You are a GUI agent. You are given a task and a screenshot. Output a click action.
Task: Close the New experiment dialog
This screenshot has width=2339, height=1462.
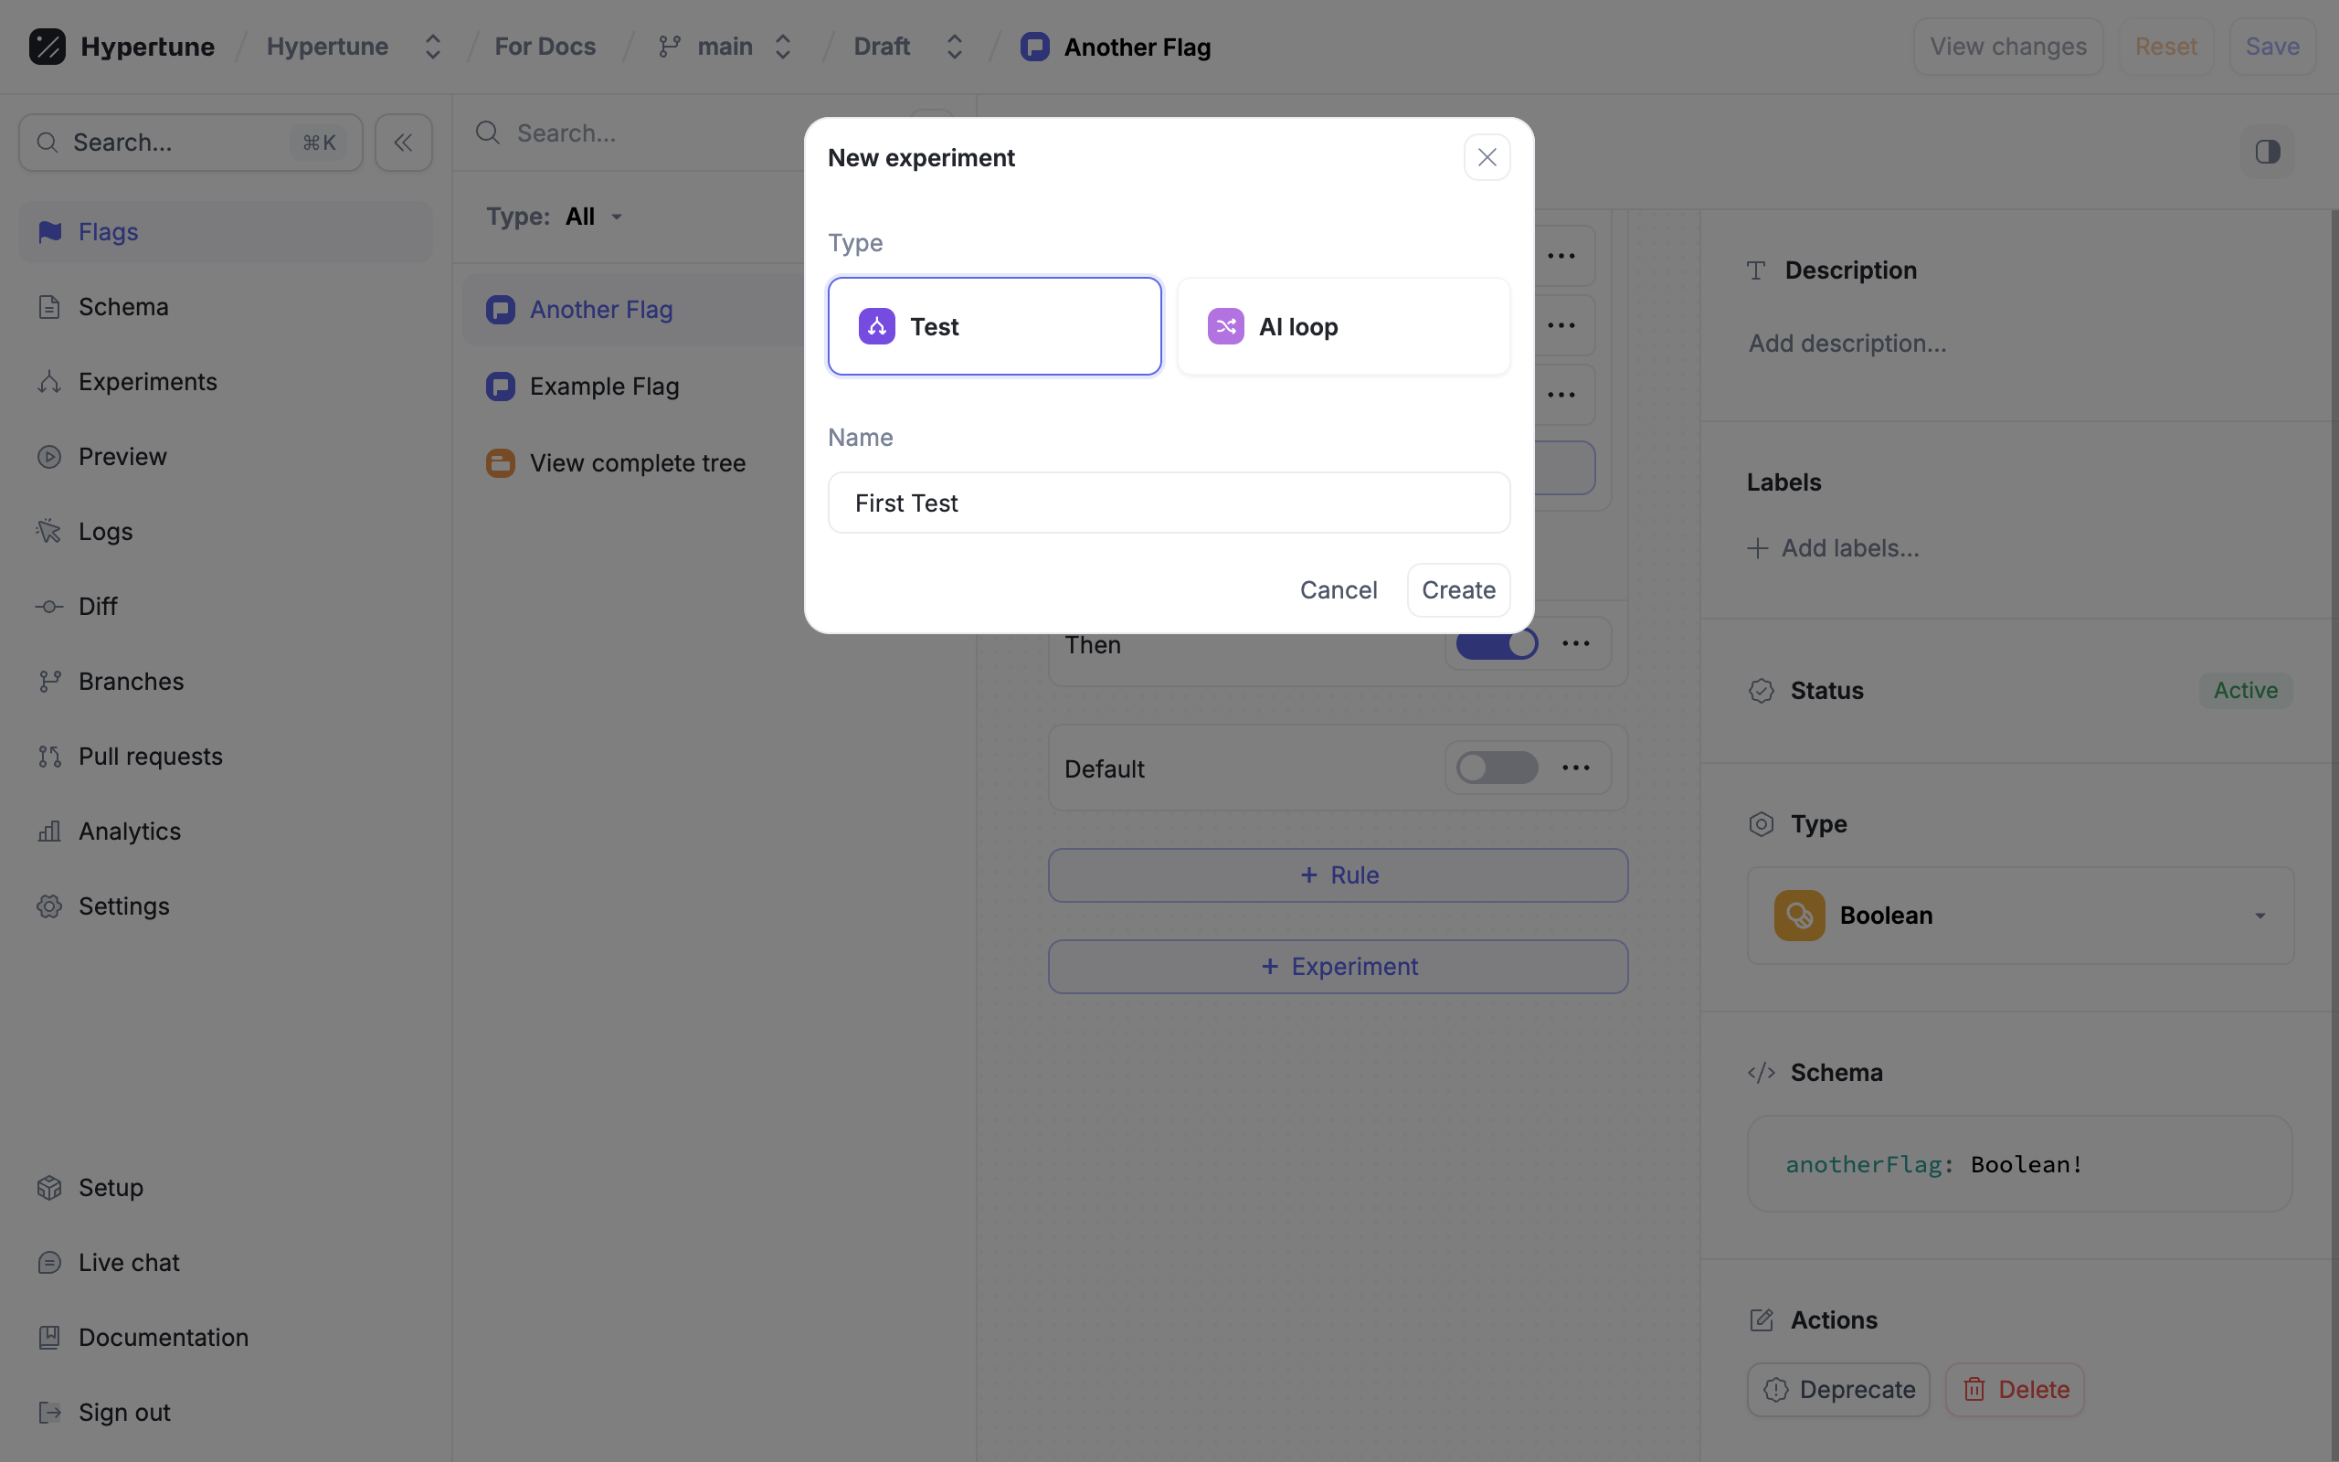1487,157
